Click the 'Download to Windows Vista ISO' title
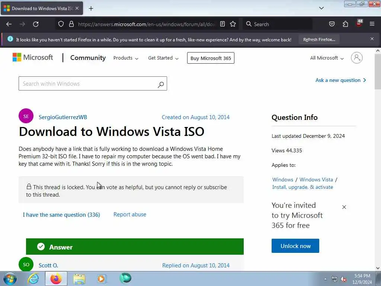The height and width of the screenshot is (286, 381). [112, 131]
